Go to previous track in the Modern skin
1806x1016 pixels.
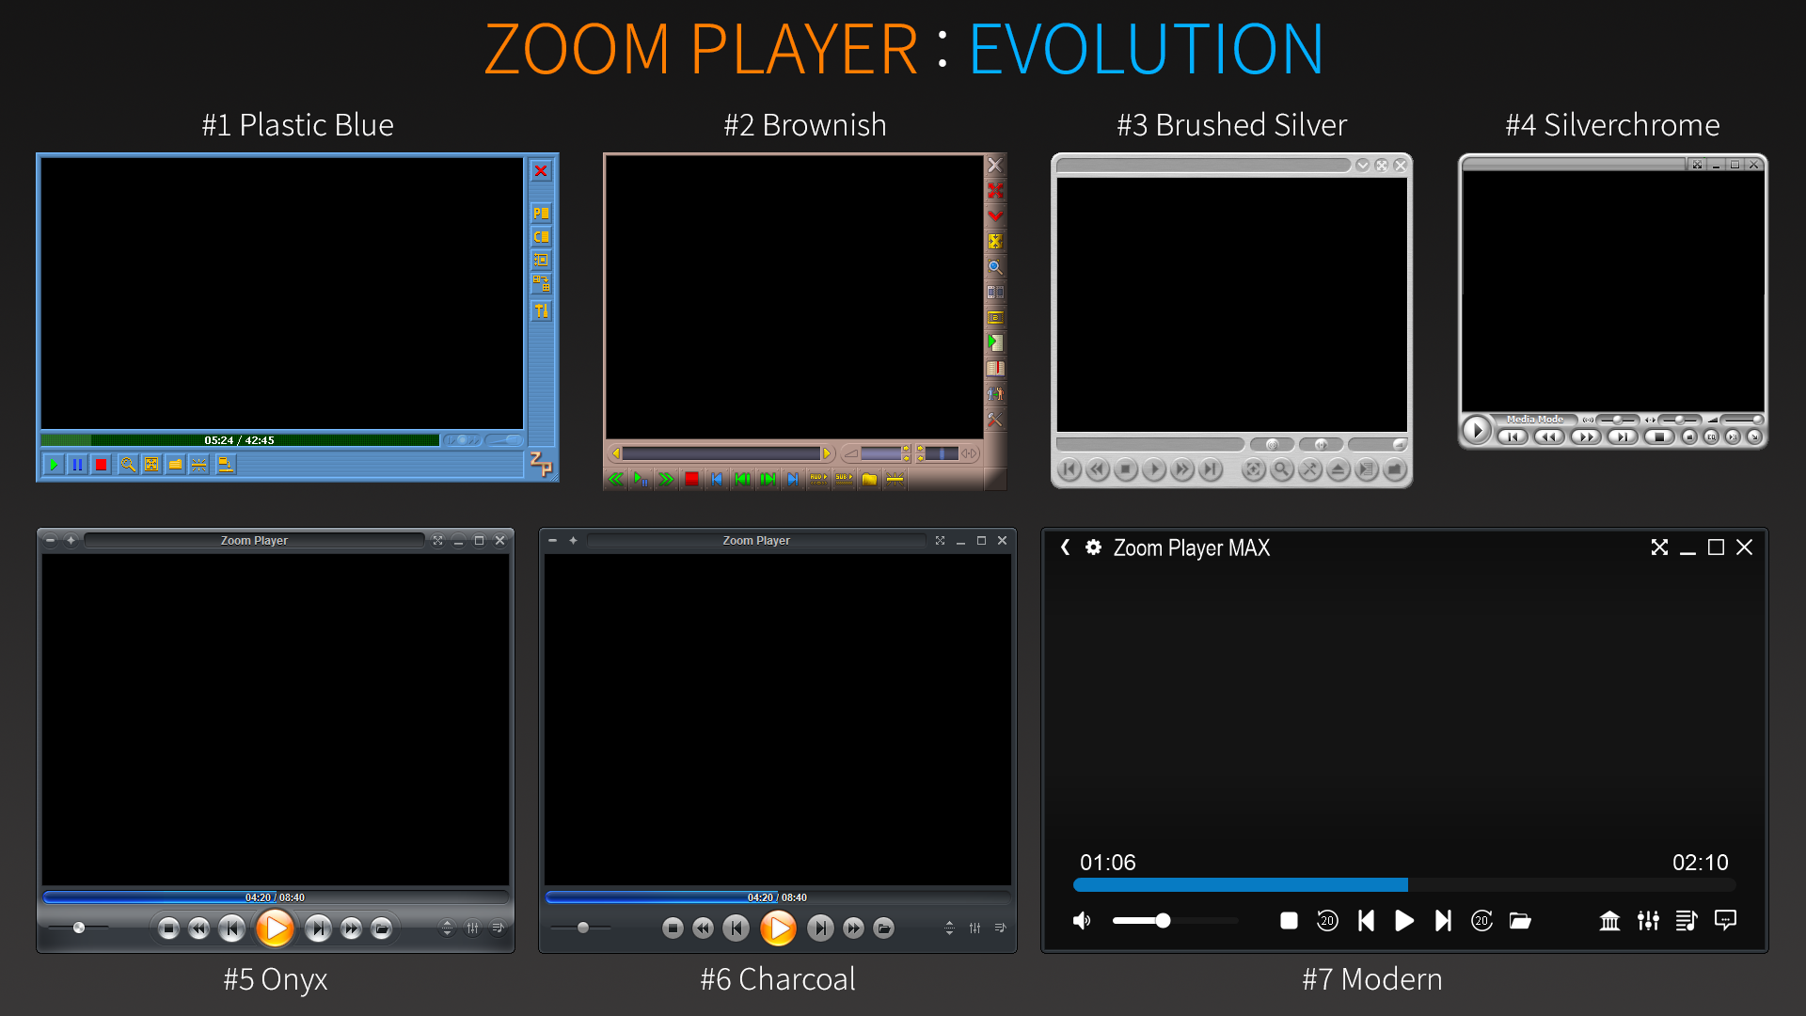point(1366,921)
